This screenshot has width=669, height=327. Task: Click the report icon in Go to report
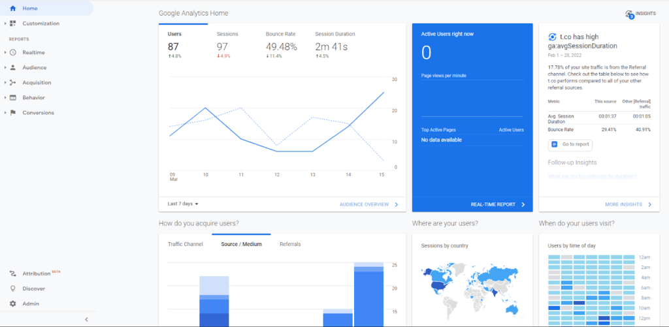click(x=555, y=144)
